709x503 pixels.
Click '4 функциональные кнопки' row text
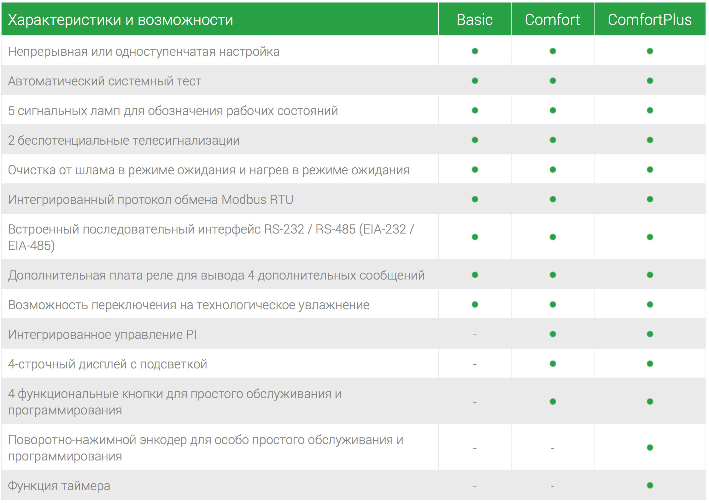tap(175, 402)
